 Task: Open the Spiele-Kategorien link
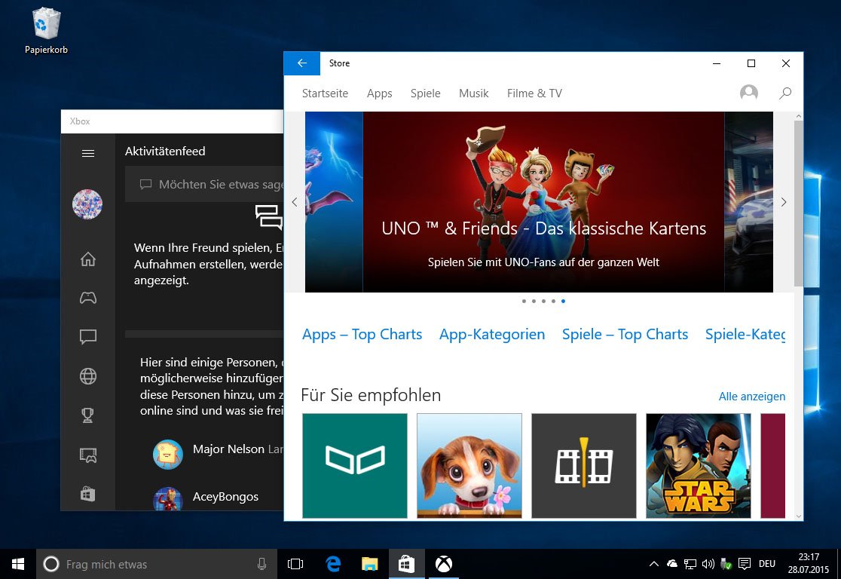(x=745, y=334)
